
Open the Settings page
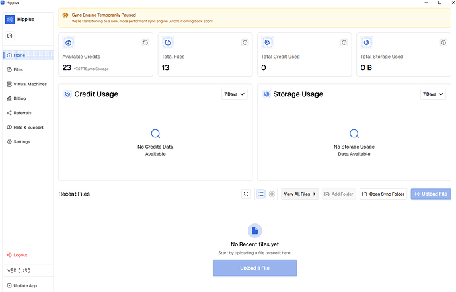tap(21, 142)
